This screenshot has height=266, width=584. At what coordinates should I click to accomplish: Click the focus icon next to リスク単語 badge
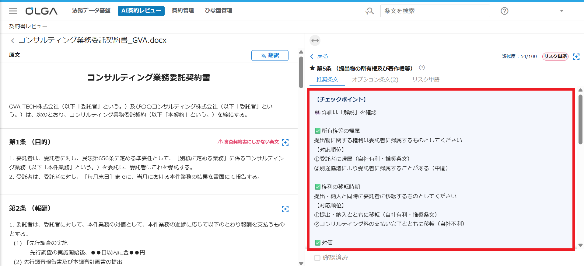pos(576,57)
